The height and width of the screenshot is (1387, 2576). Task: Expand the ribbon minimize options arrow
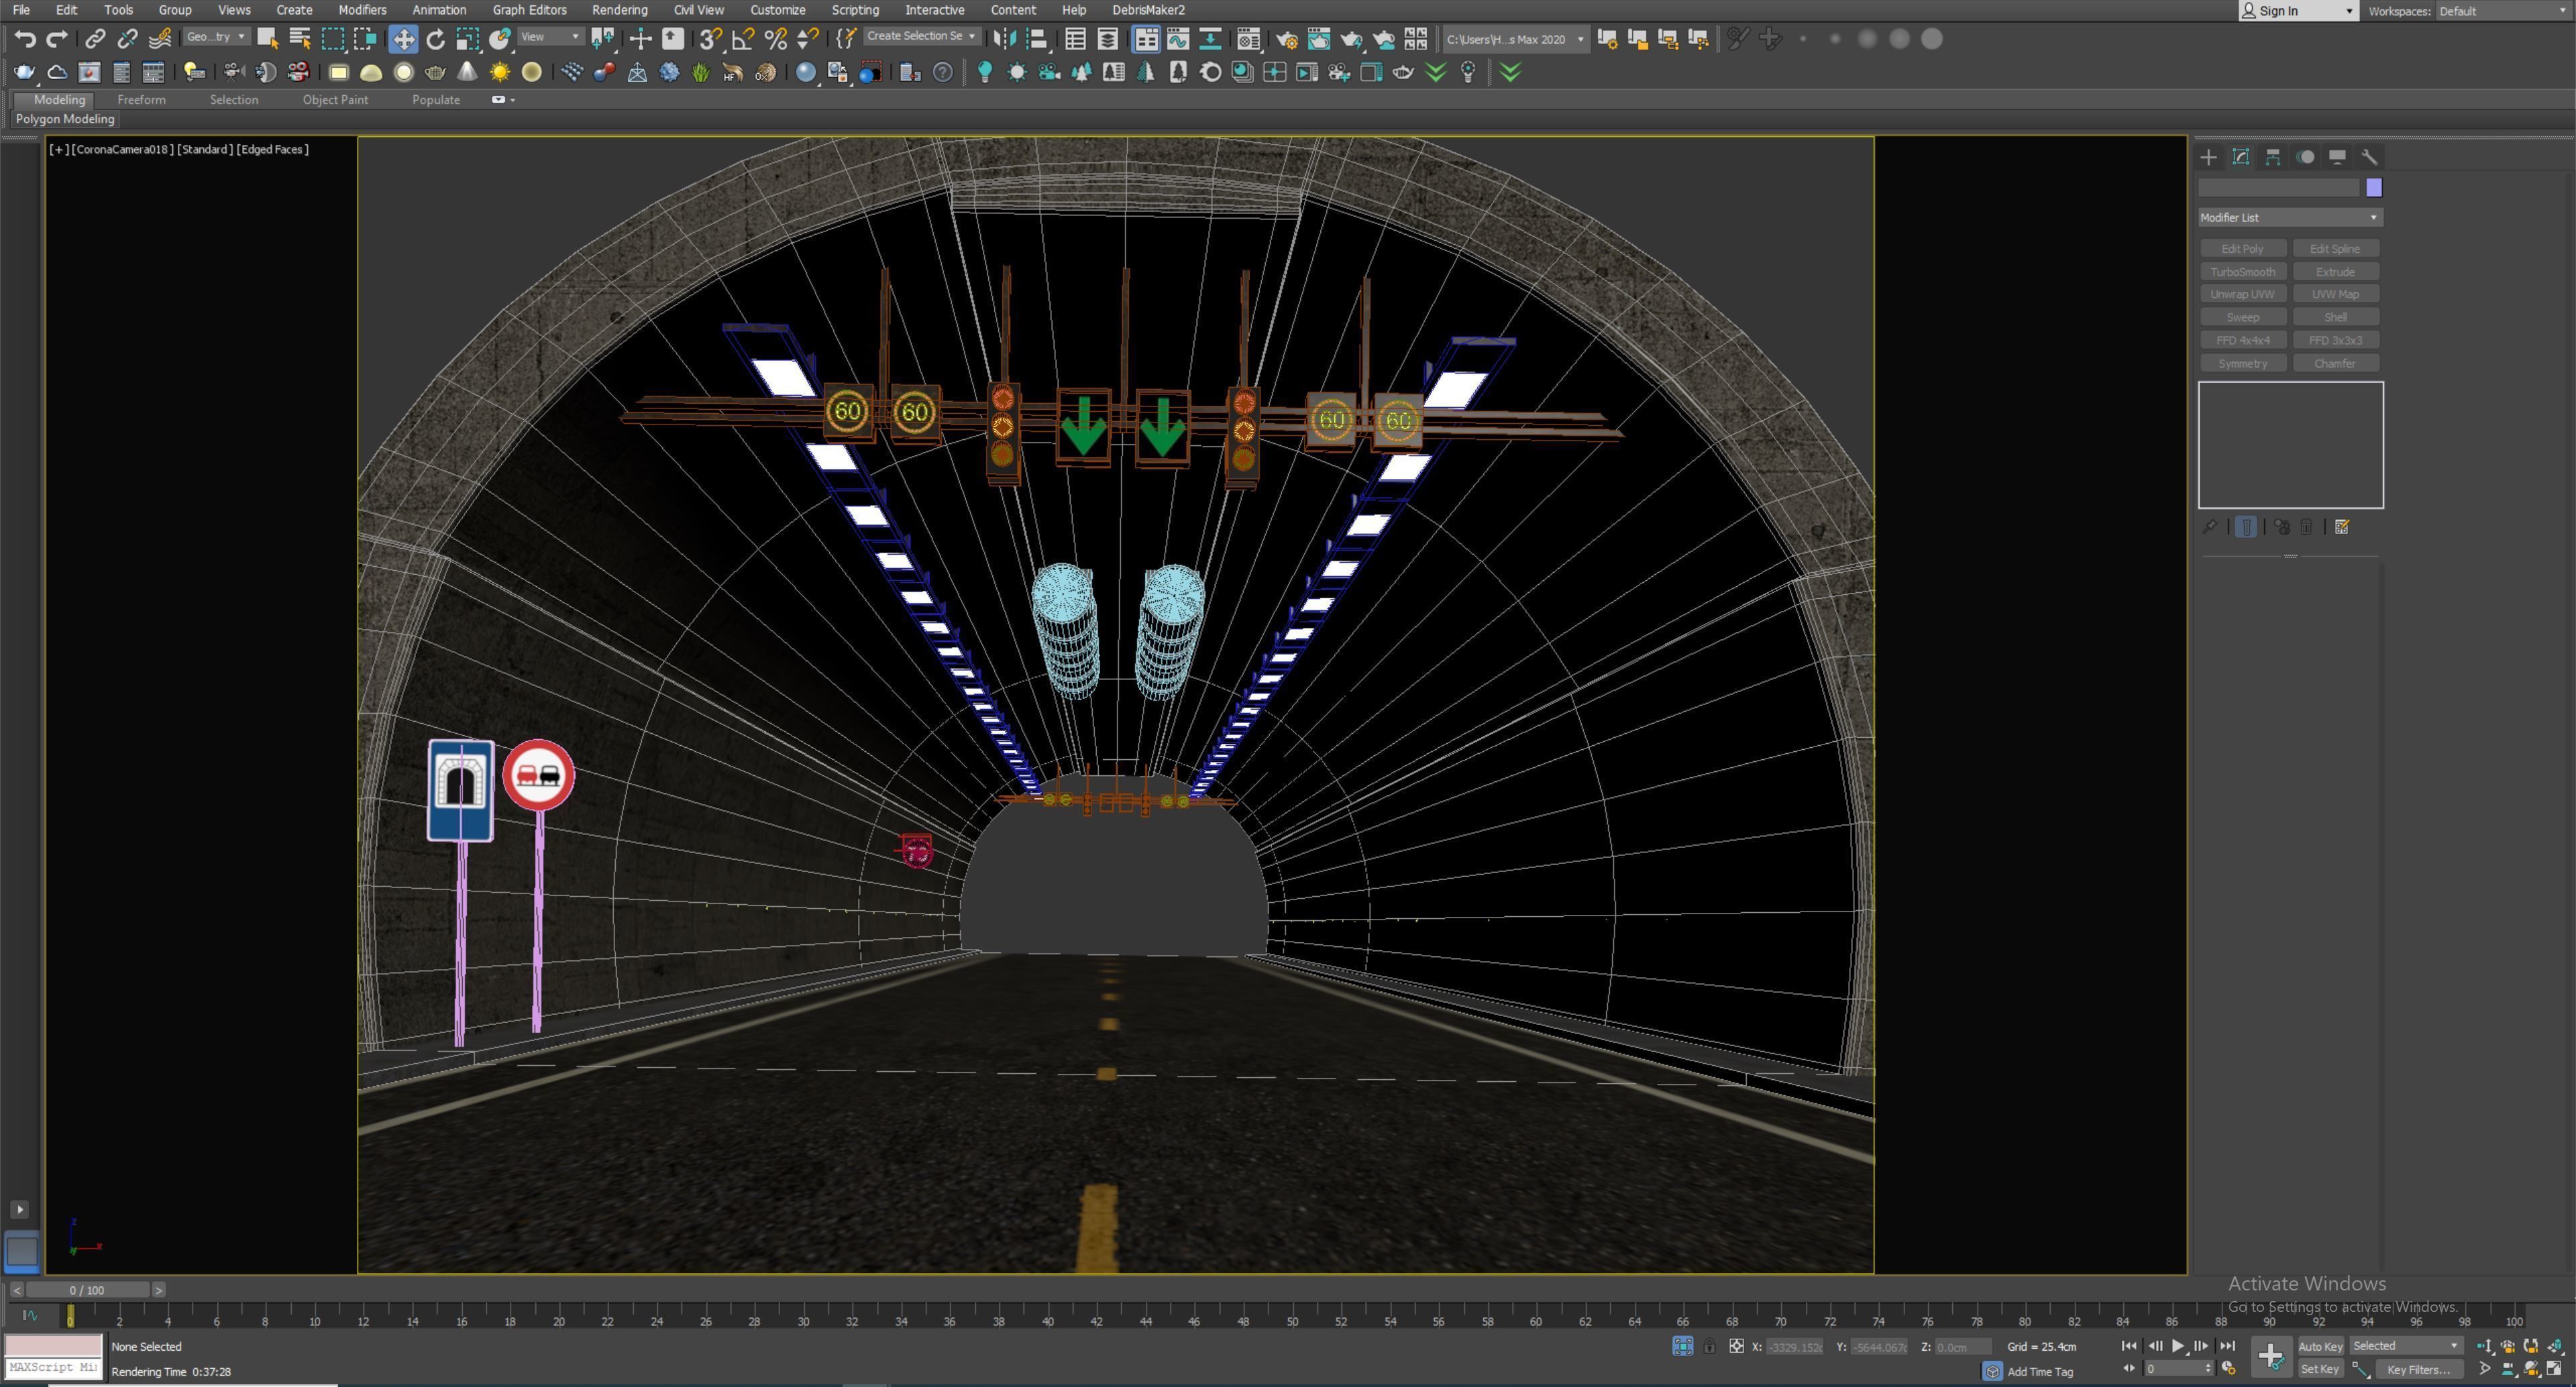pos(512,100)
